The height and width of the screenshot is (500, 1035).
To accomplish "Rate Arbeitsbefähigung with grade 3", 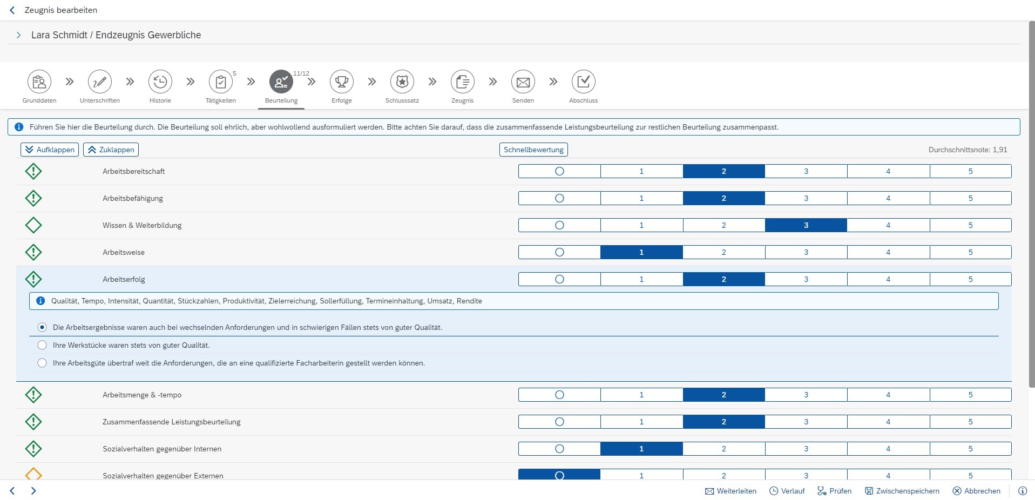I will coord(806,198).
